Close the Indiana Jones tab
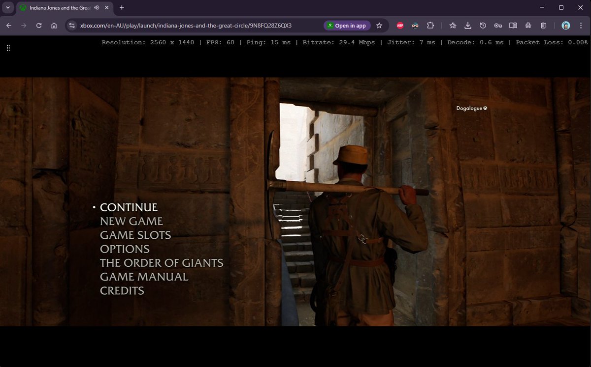This screenshot has height=367, width=591. 106,8
